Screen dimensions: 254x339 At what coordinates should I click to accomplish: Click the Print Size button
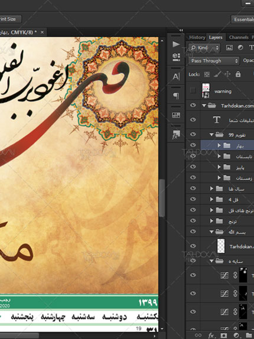tap(9, 19)
